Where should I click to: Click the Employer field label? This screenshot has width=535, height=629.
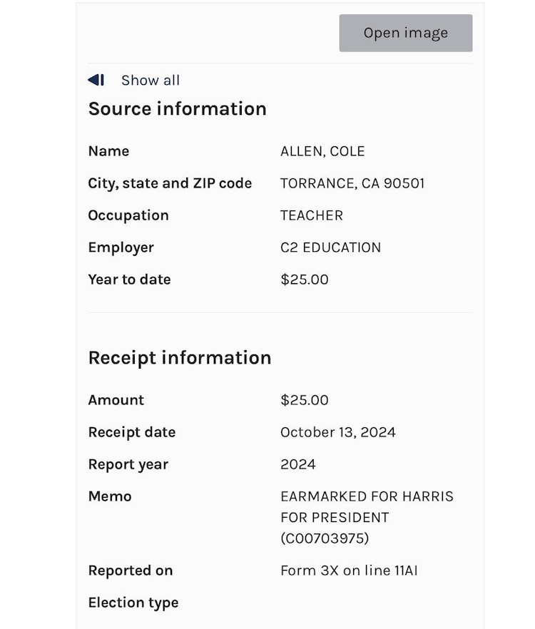click(x=121, y=247)
